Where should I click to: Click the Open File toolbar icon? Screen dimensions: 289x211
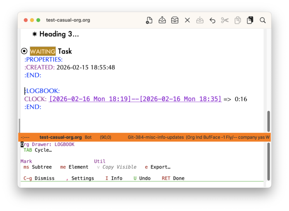(162, 20)
